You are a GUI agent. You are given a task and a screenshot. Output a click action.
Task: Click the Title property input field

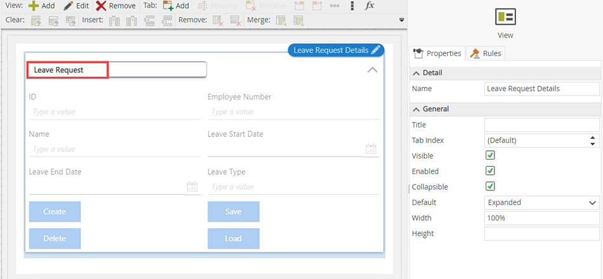coord(542,125)
